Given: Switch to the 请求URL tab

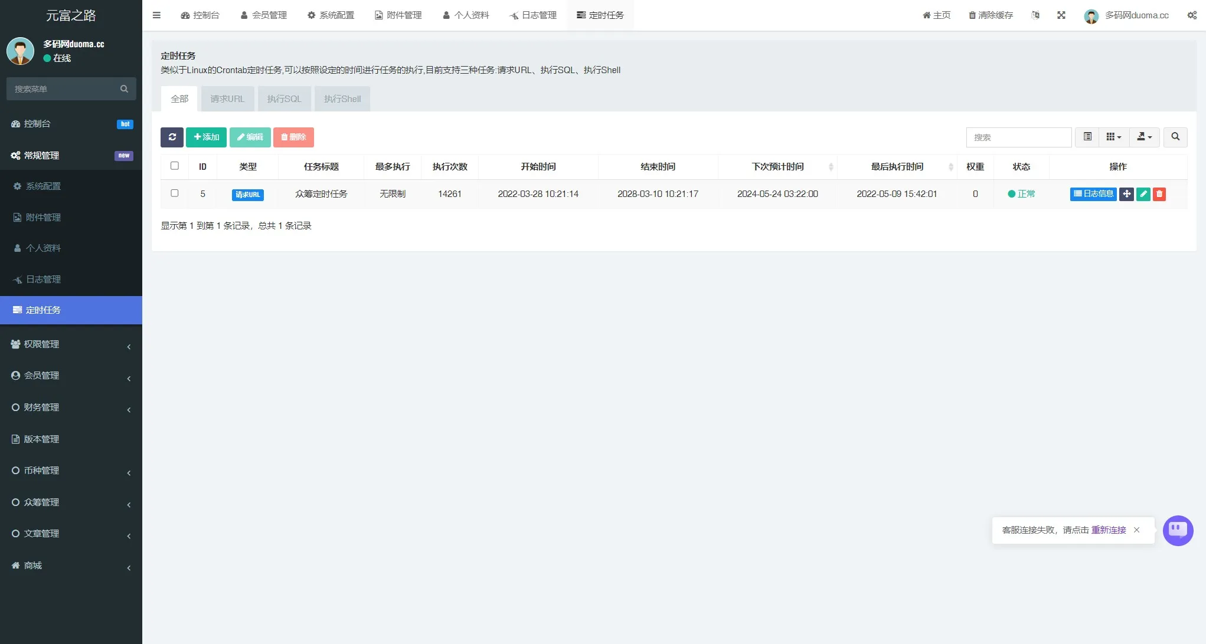Looking at the screenshot, I should [x=227, y=99].
